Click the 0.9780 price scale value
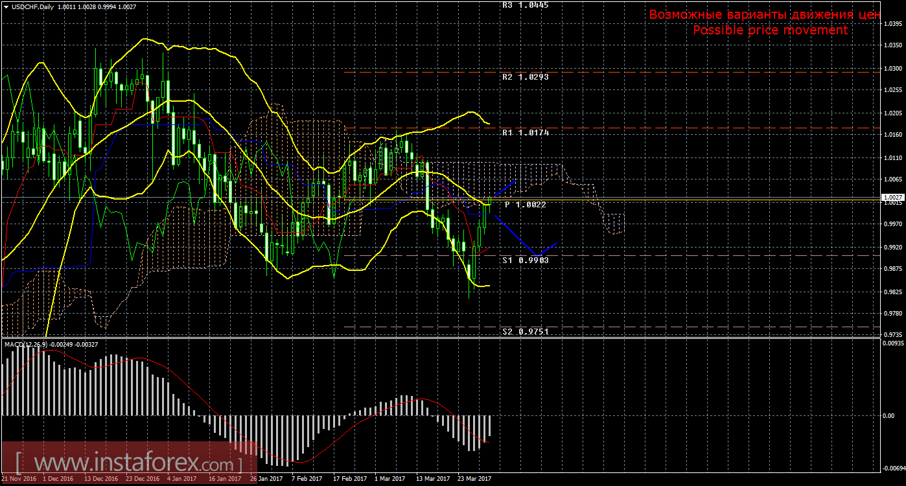This screenshot has height=486, width=906. tap(892, 313)
